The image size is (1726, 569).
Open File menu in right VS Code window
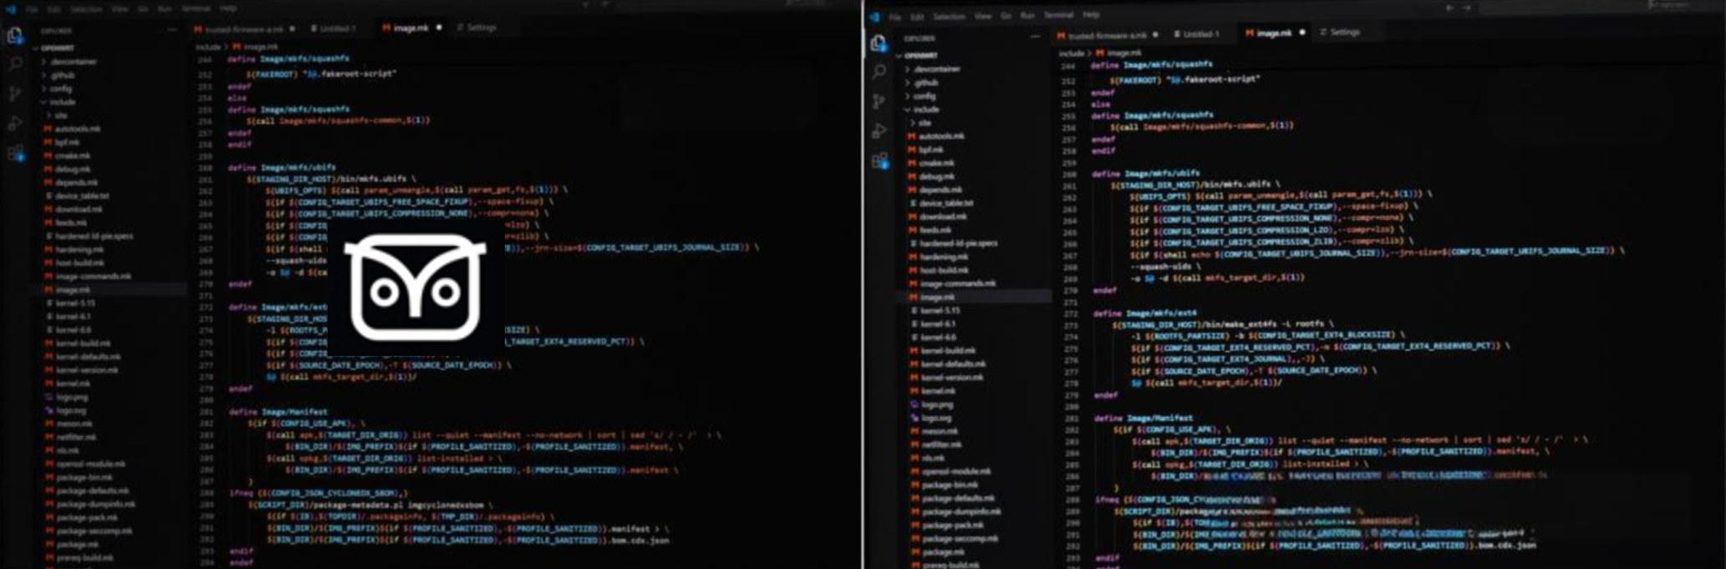tap(894, 16)
